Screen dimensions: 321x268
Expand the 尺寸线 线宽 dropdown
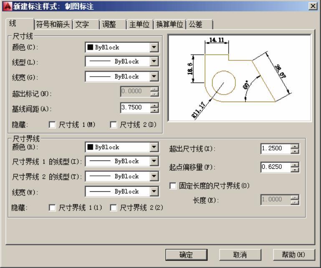point(155,77)
